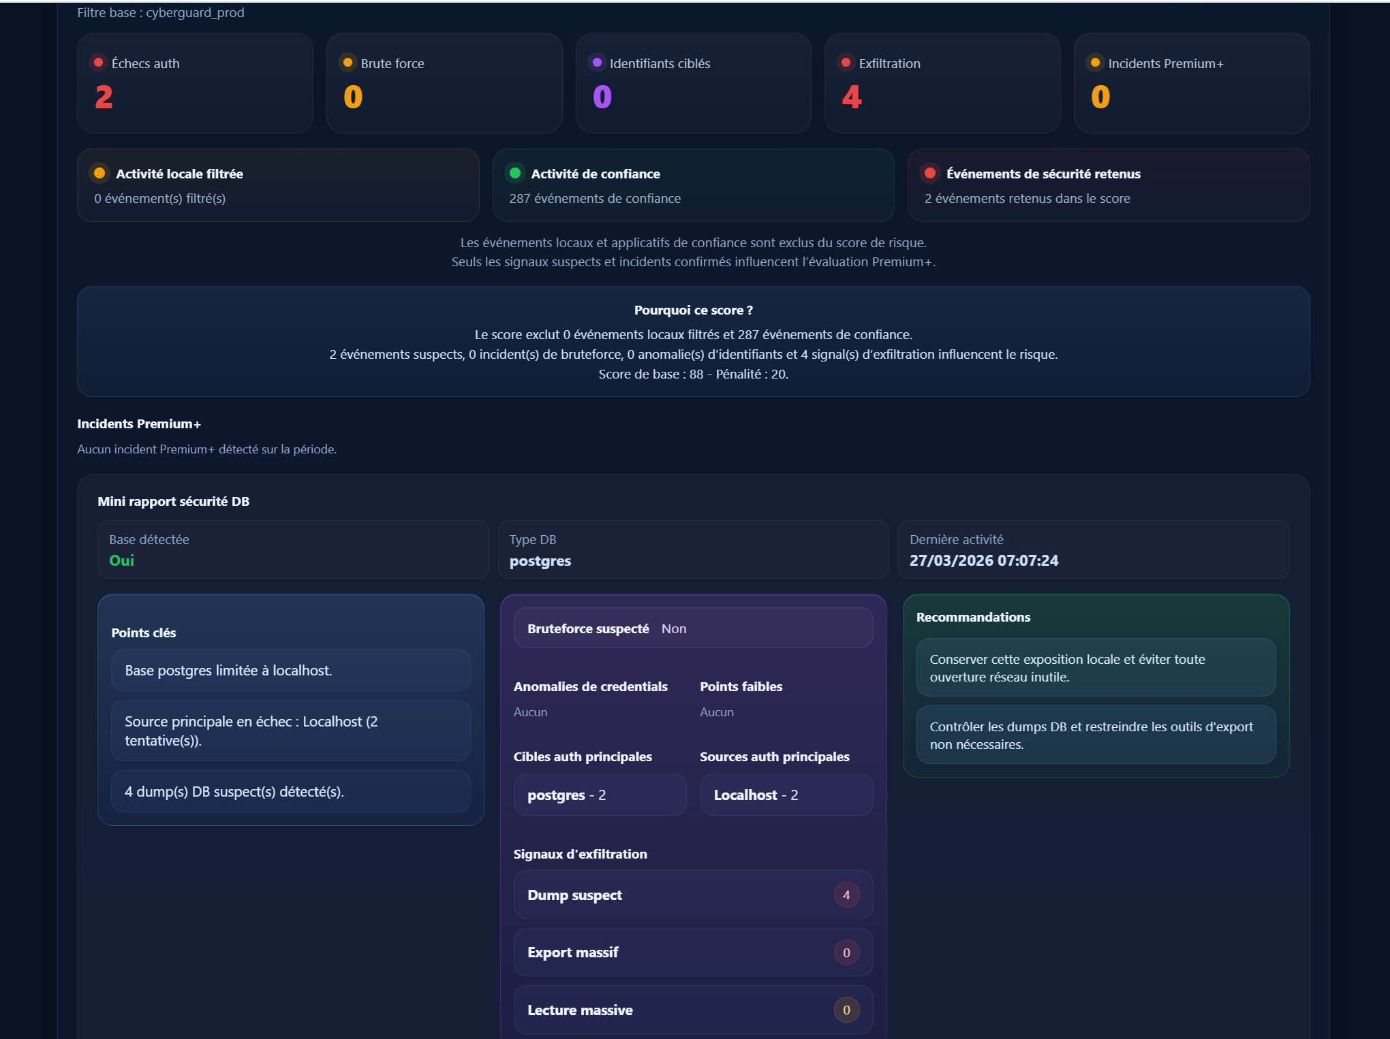
Task: Open the Exfiltration stat card
Action: click(942, 83)
